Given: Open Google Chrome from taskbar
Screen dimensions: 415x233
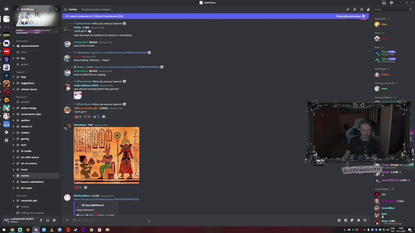Looking at the screenshot, I should (x=12, y=230).
